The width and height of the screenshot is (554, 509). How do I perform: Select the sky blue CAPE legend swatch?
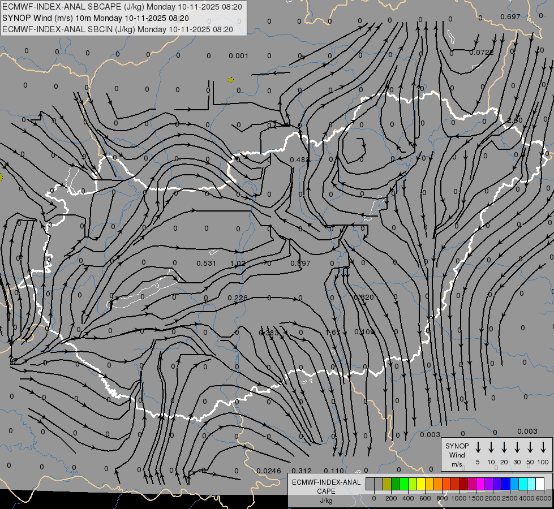(x=514, y=484)
